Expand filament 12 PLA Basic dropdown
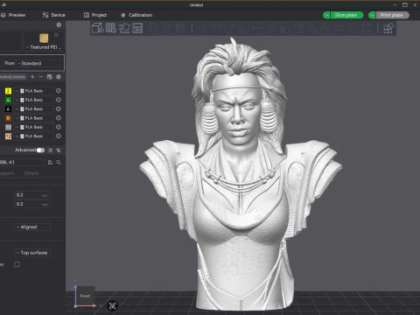Screen dimensions: 420x315 tap(34, 136)
